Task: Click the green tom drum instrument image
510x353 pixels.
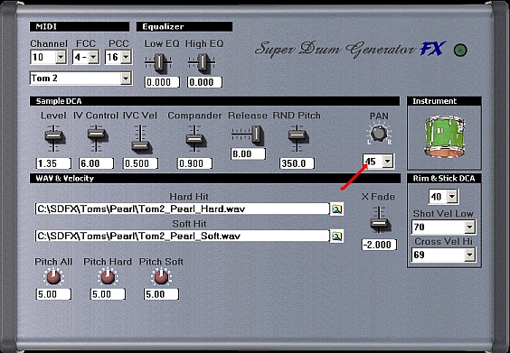Action: click(x=444, y=137)
